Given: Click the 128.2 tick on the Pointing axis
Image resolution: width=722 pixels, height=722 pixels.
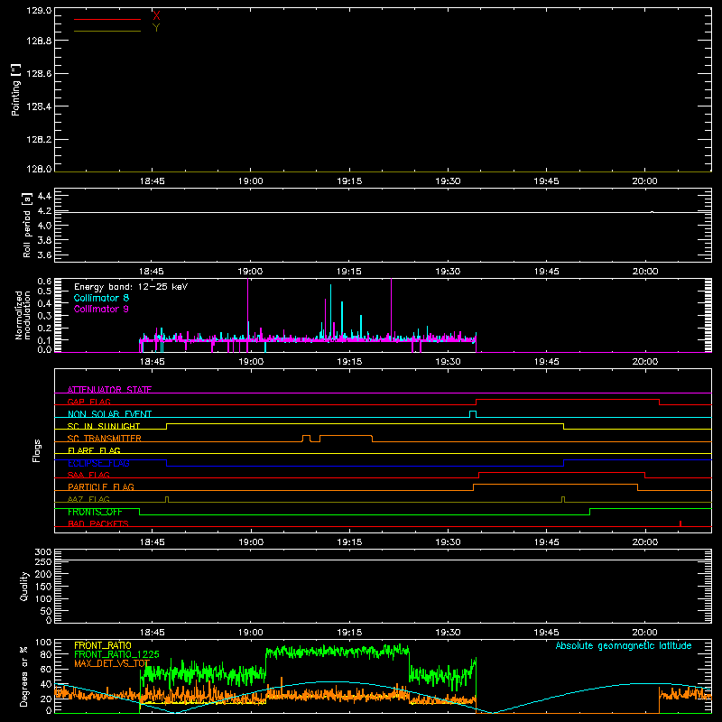Looking at the screenshot, I should [x=39, y=139].
